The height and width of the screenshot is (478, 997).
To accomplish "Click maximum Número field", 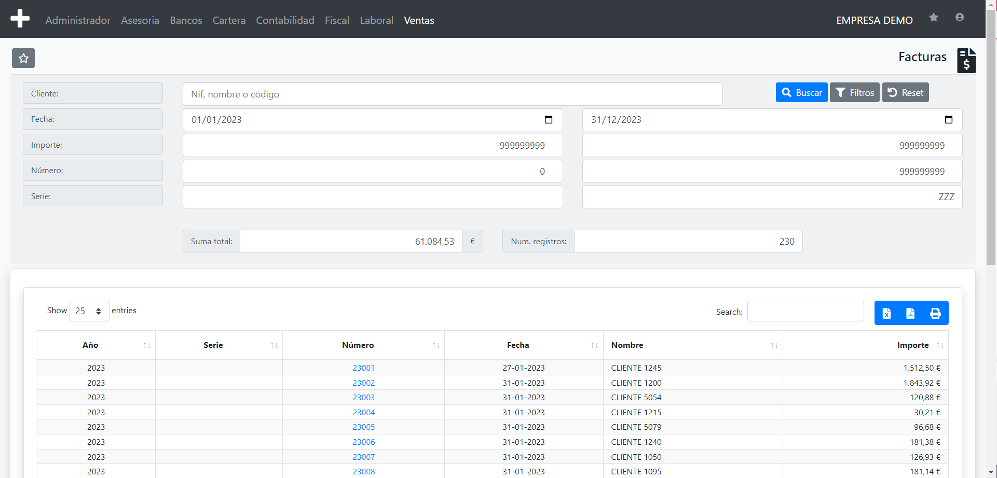I will point(772,171).
